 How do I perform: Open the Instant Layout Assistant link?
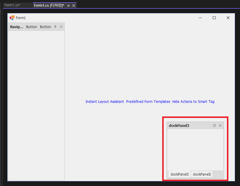[105, 102]
